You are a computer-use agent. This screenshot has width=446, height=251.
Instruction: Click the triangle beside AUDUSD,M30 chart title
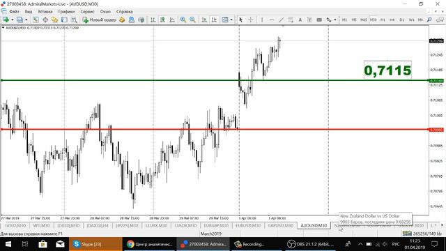click(x=3, y=28)
